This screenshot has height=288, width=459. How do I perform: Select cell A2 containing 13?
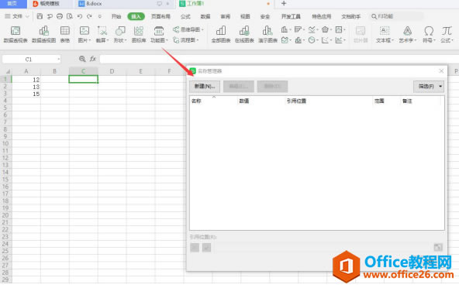point(26,87)
